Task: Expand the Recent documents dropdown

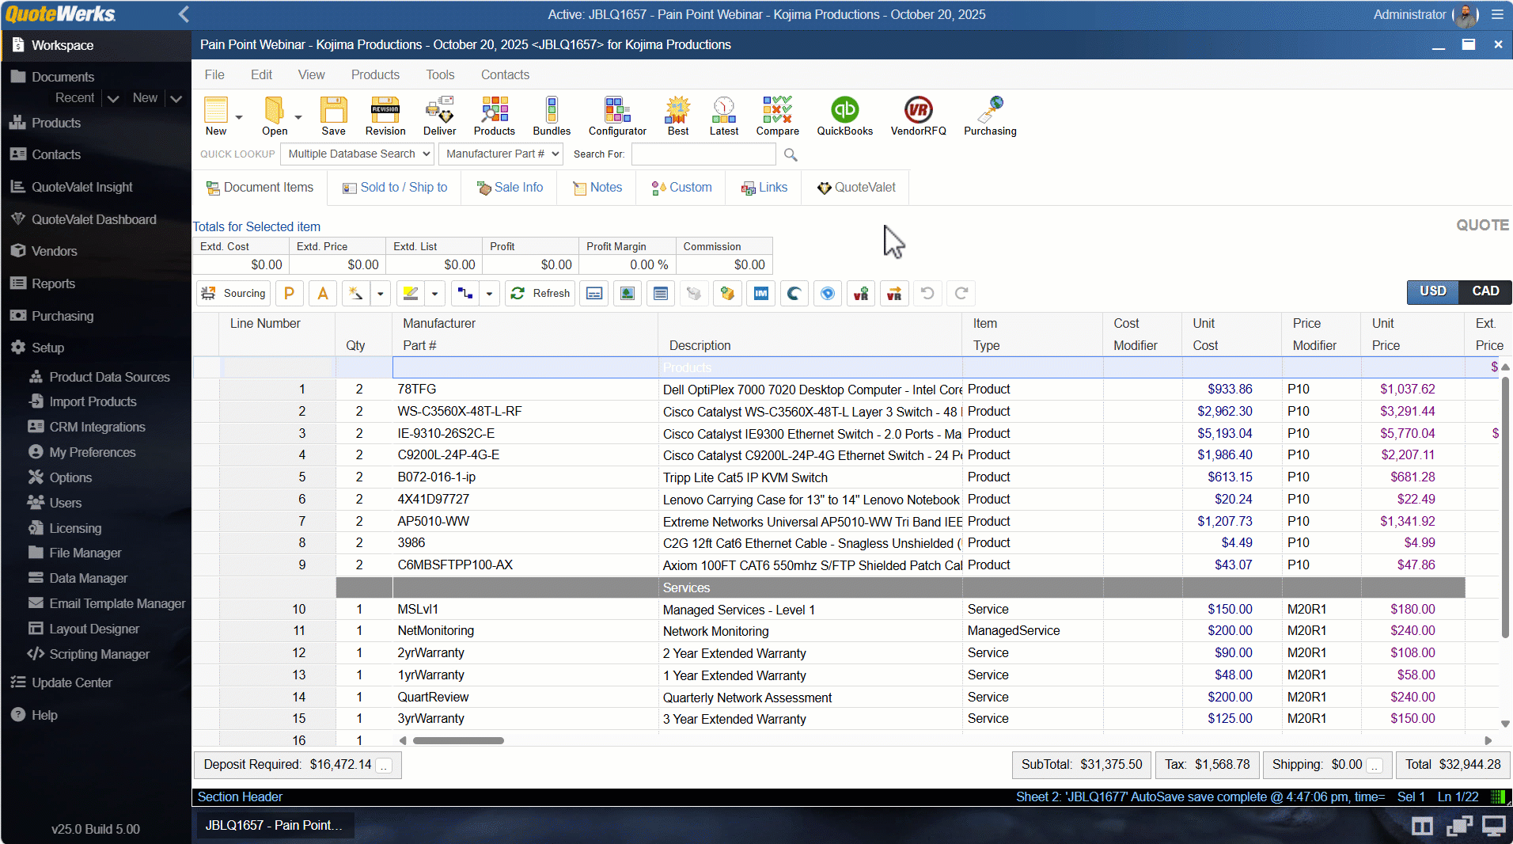Action: [x=113, y=97]
